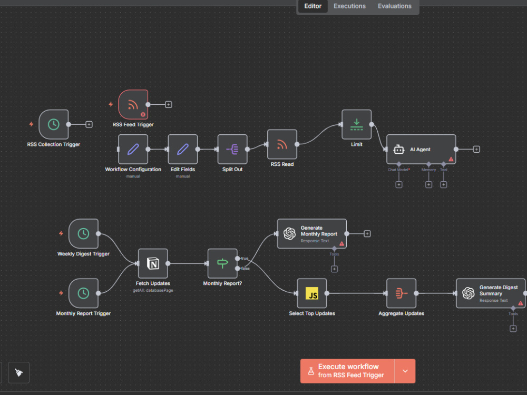Image resolution: width=527 pixels, height=395 pixels.
Task: Click the 'getAll: databasePage' subtitle
Action: [153, 290]
